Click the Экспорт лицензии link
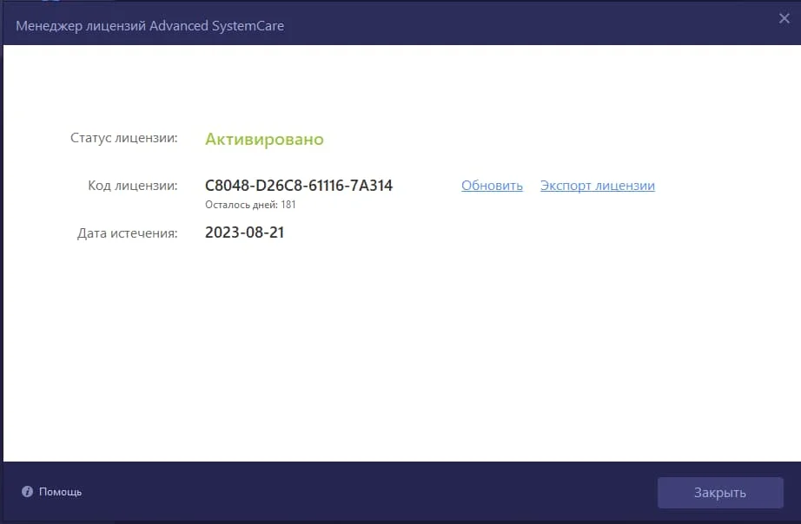801x524 pixels. (x=597, y=186)
